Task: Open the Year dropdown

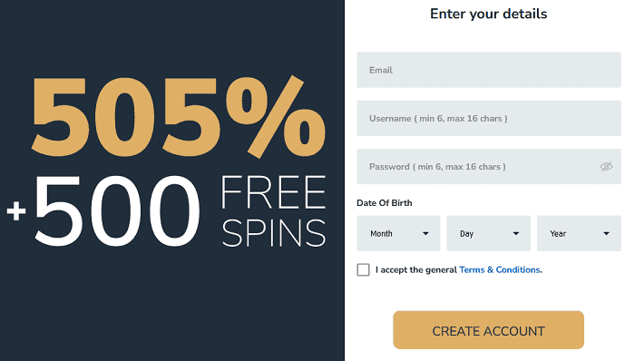Action: [x=579, y=233]
